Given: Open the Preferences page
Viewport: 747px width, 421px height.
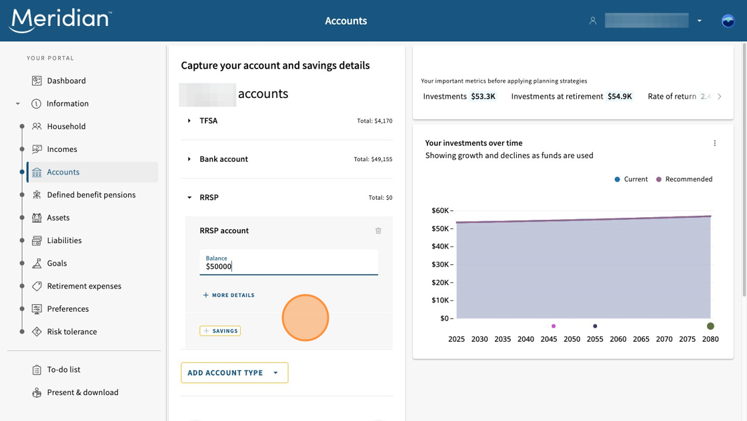Looking at the screenshot, I should click(x=68, y=309).
